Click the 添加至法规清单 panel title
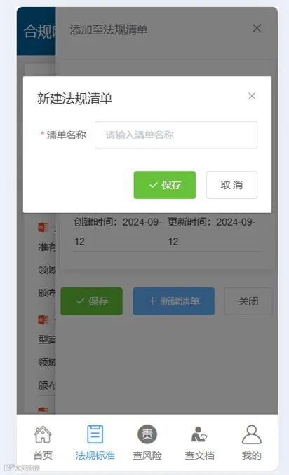 point(108,29)
